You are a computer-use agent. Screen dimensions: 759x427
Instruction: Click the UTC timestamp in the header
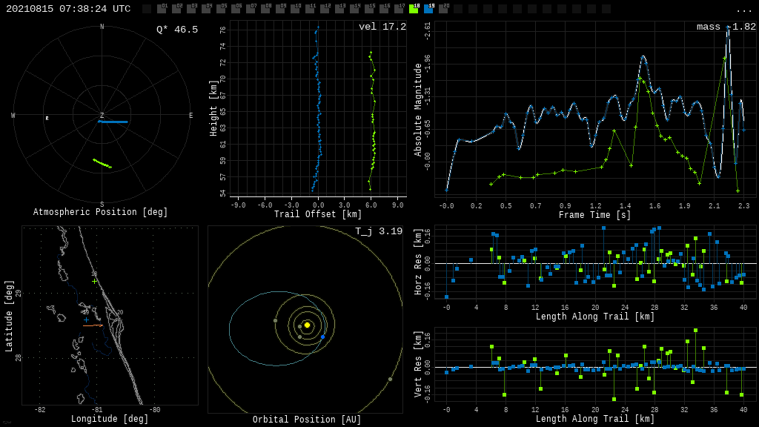pyautogui.click(x=68, y=9)
